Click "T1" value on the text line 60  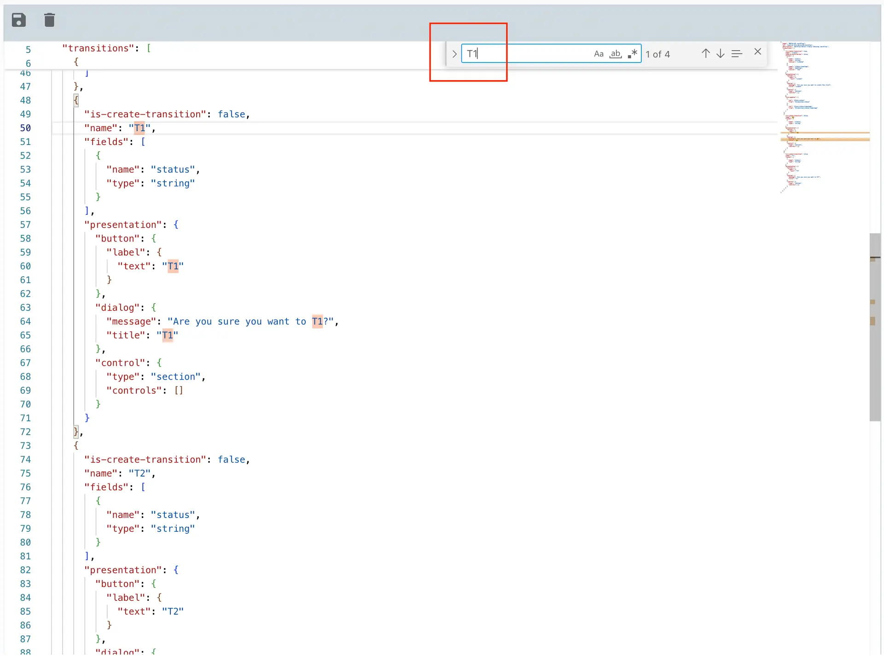coord(173,266)
